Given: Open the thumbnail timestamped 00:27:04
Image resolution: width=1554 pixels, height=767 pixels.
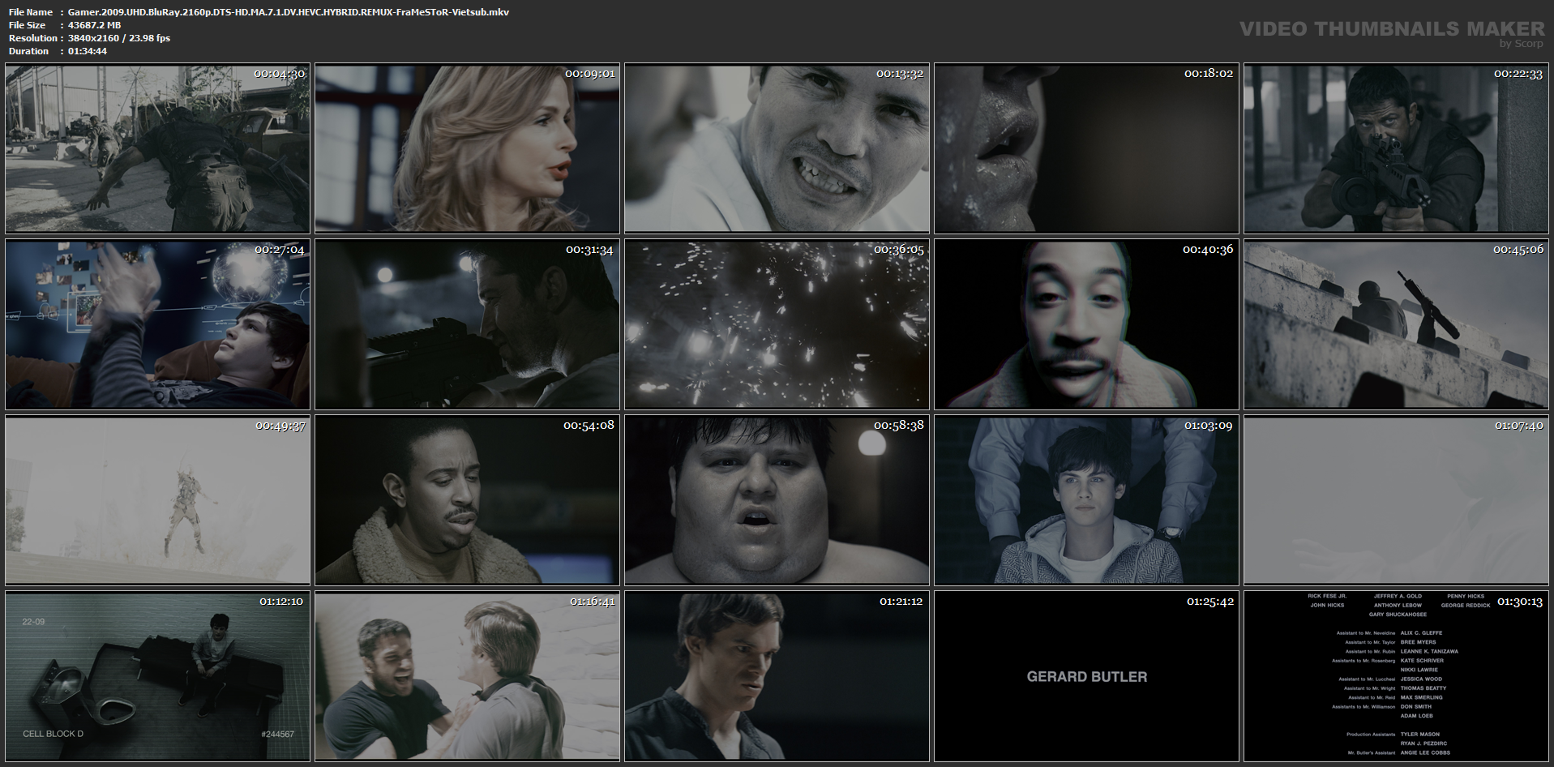Looking at the screenshot, I should pyautogui.click(x=157, y=324).
